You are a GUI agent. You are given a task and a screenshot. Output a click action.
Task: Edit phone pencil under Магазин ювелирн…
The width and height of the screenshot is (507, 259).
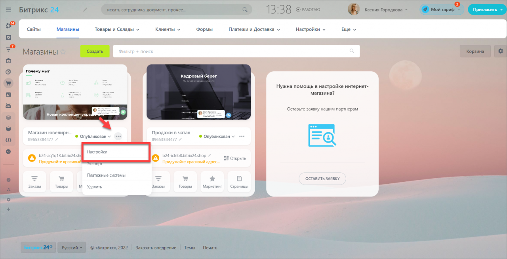tap(57, 140)
